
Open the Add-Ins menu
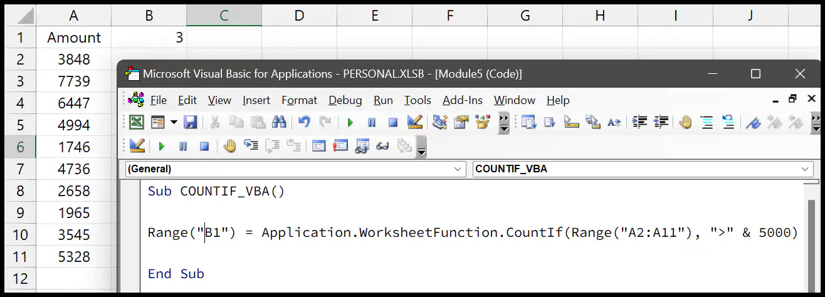click(463, 100)
